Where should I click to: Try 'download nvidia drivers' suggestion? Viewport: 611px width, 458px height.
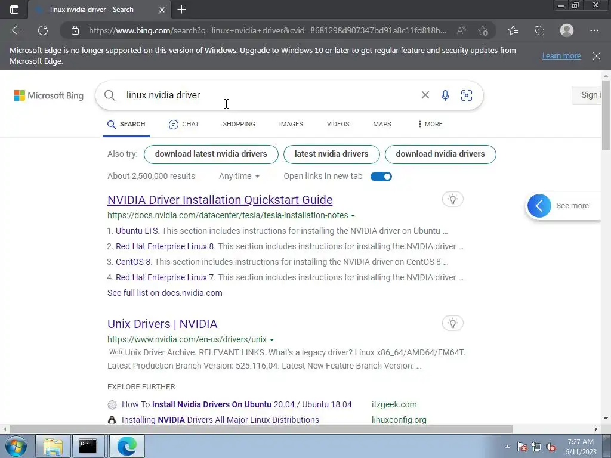pyautogui.click(x=440, y=154)
